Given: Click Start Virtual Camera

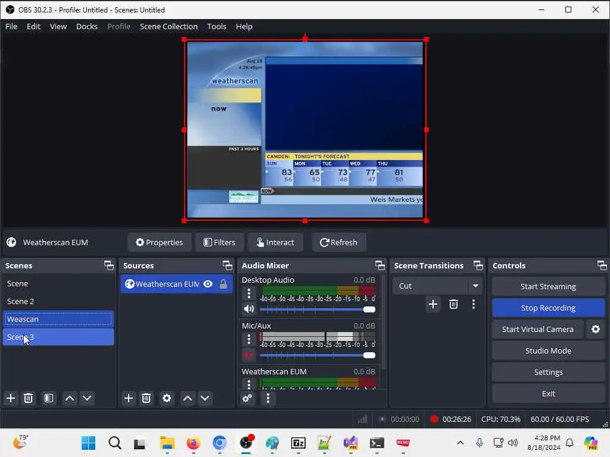Looking at the screenshot, I should (538, 329).
